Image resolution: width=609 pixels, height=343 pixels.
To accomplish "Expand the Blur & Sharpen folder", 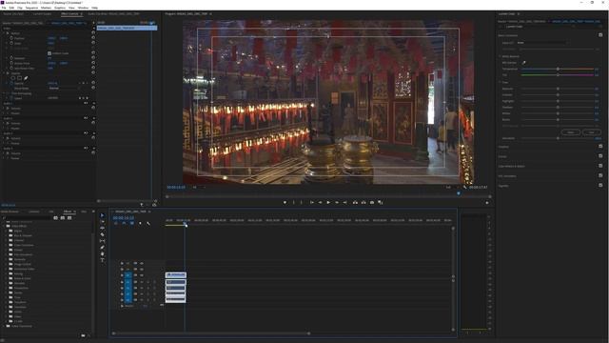I will (7, 235).
